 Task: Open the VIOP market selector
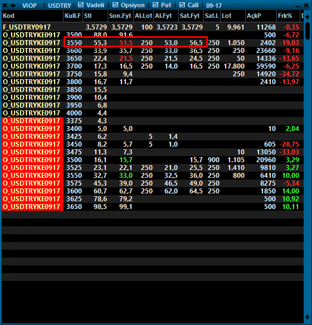click(30, 6)
